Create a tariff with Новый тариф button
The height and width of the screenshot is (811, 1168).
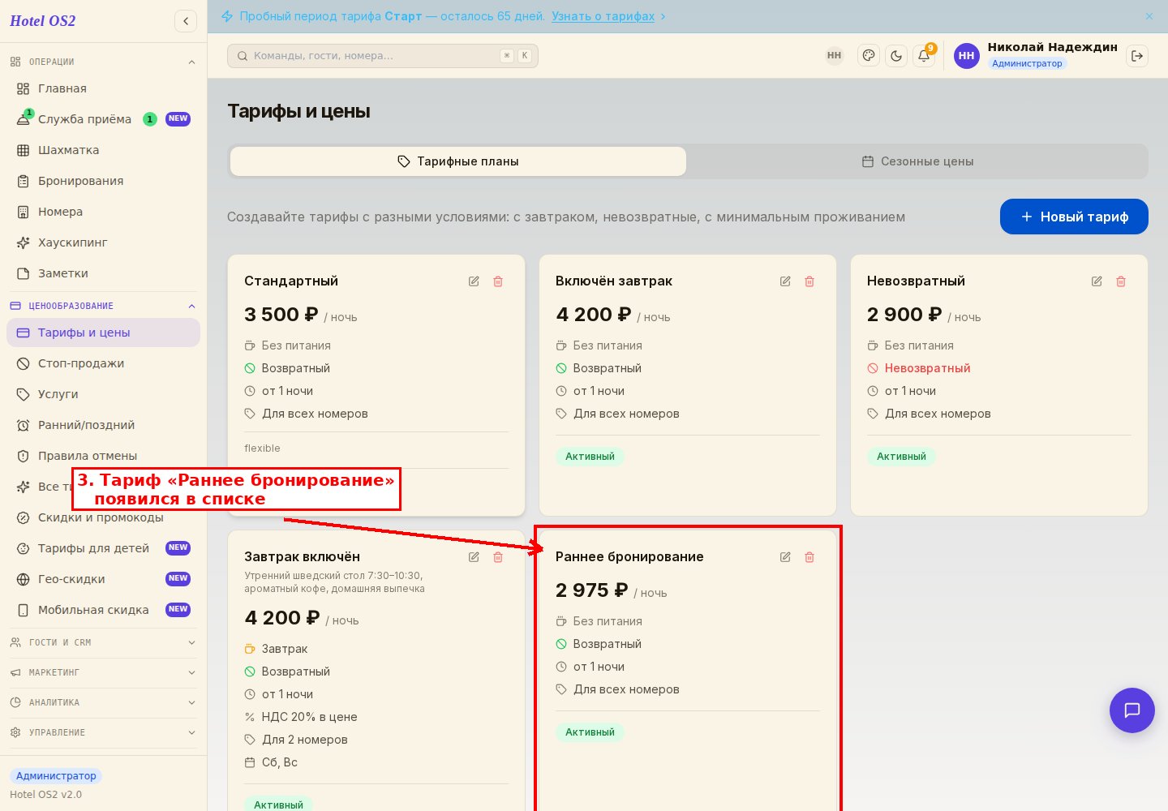1074,217
